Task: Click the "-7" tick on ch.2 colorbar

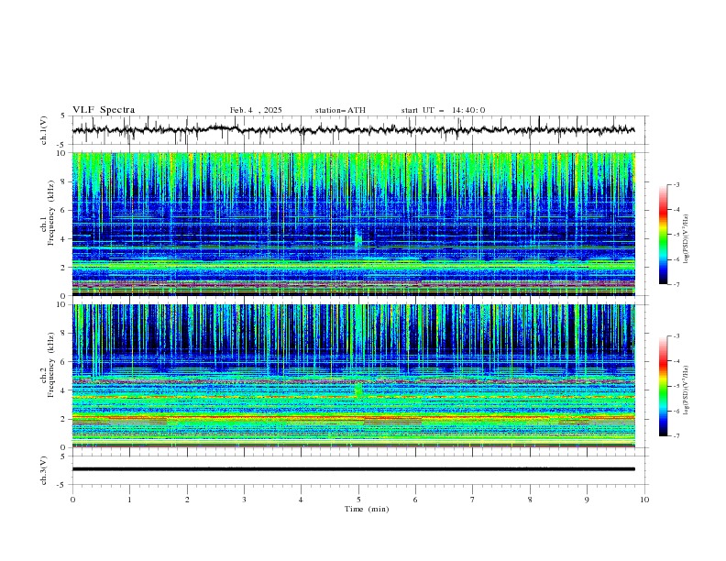Action: 676,435
